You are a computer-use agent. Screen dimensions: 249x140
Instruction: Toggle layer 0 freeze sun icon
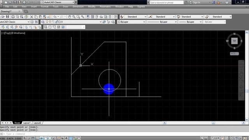click(x=50, y=22)
